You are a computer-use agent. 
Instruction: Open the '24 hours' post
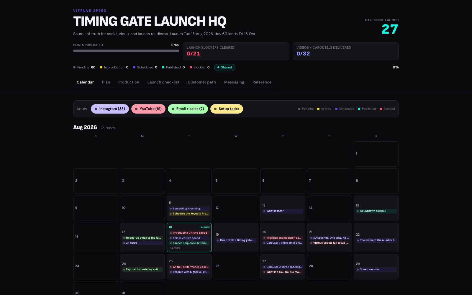(142, 243)
